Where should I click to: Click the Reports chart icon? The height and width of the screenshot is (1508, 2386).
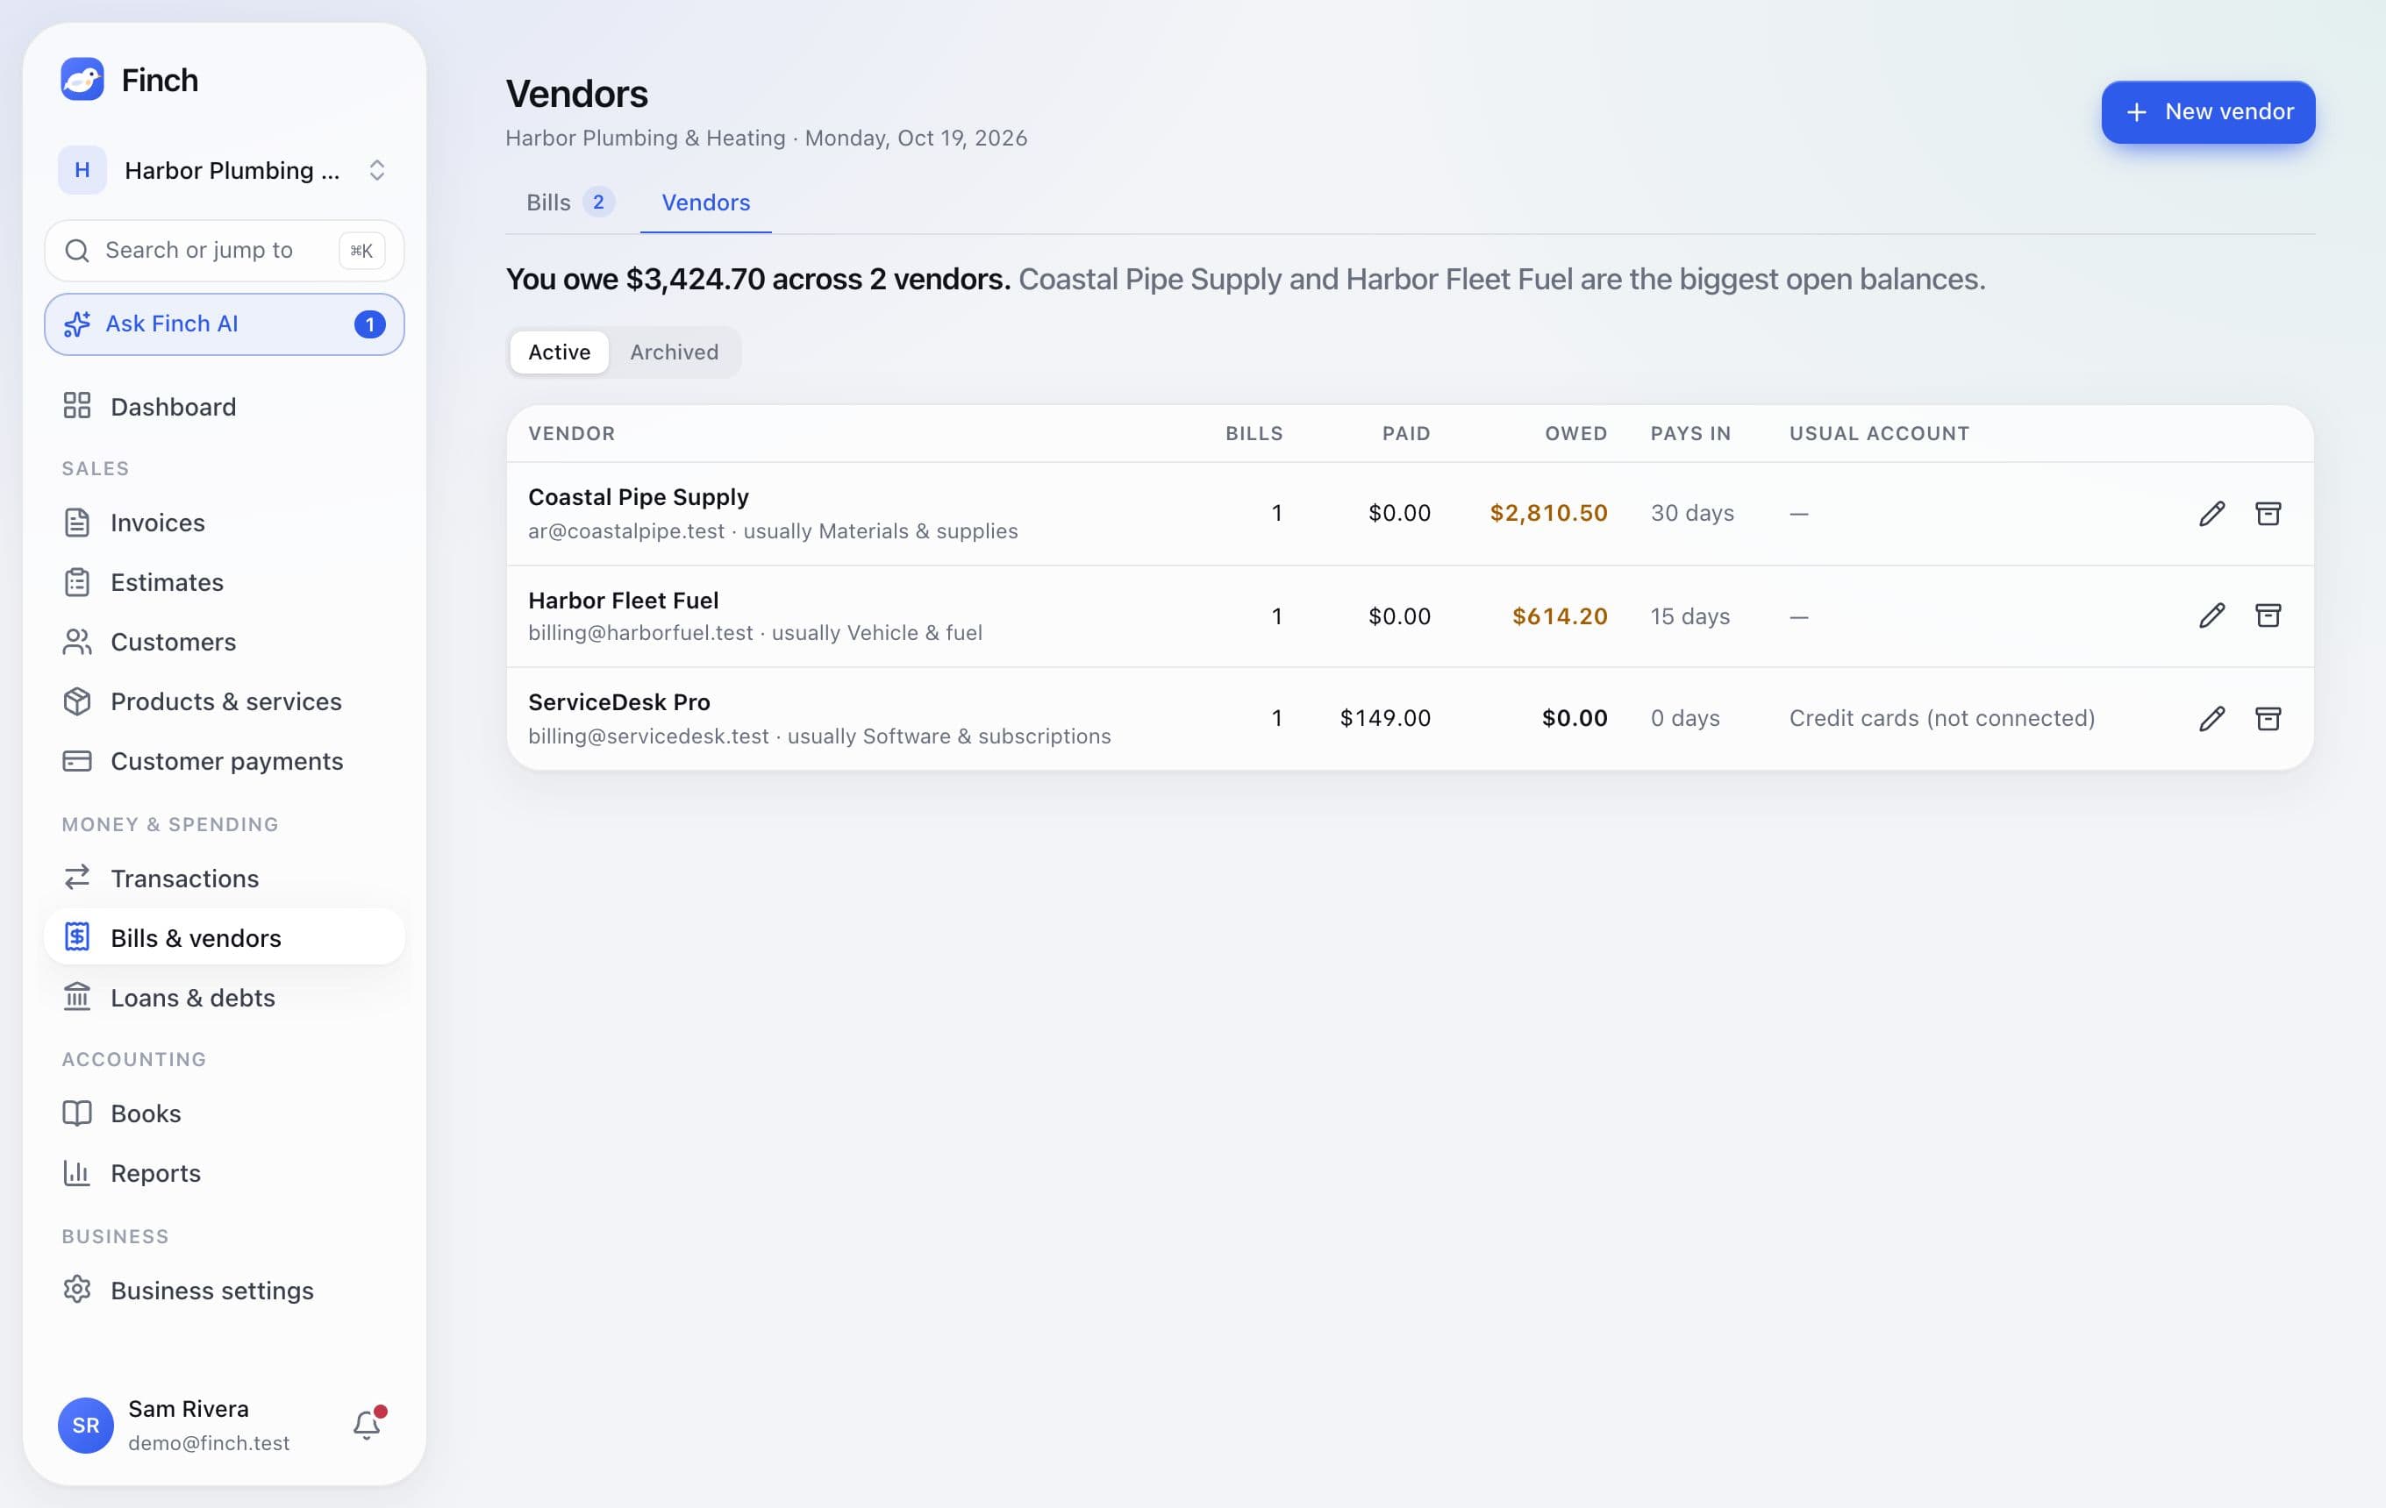[77, 1172]
